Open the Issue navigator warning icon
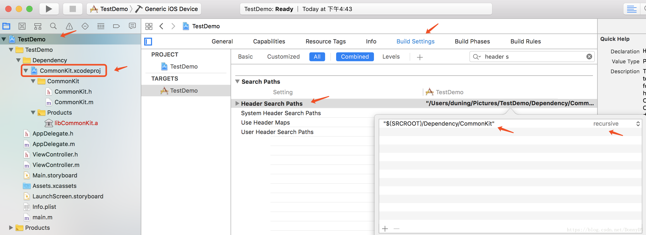Viewport: 646px width, 235px height. [69, 26]
